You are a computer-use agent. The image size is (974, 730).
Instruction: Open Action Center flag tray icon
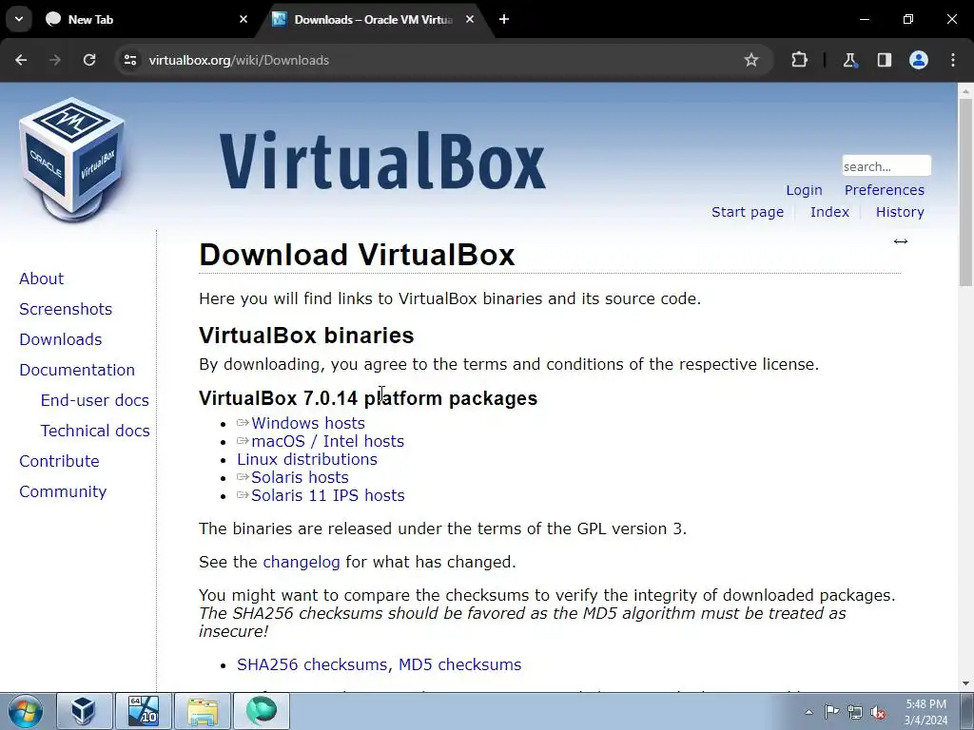coord(831,712)
